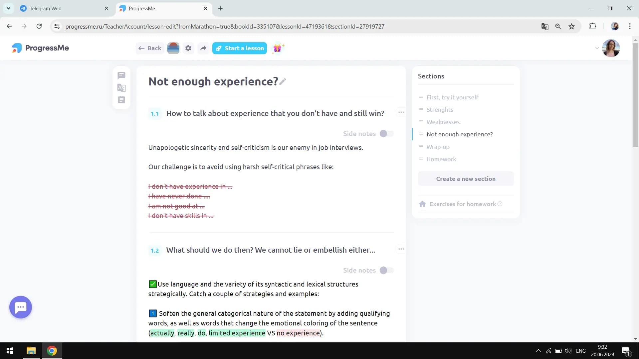
Task: Open the lesson settings gear icon
Action: click(x=188, y=48)
